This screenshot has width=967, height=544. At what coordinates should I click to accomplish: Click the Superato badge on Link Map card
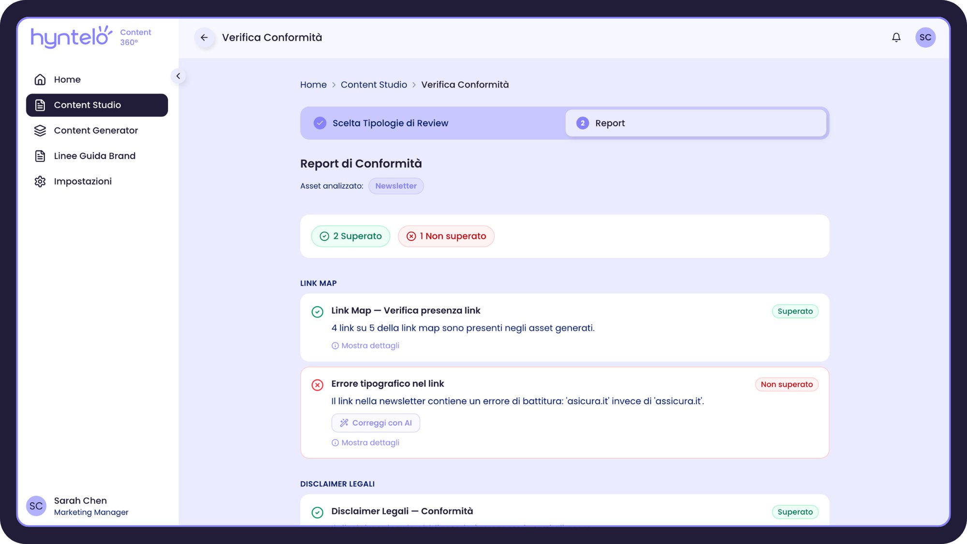(795, 311)
